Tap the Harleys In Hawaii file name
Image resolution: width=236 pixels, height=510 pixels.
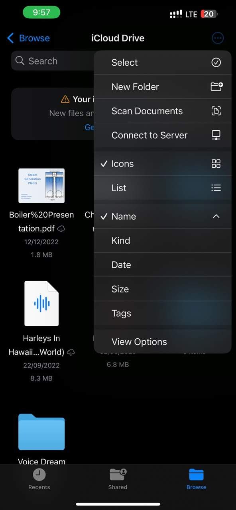click(x=41, y=345)
